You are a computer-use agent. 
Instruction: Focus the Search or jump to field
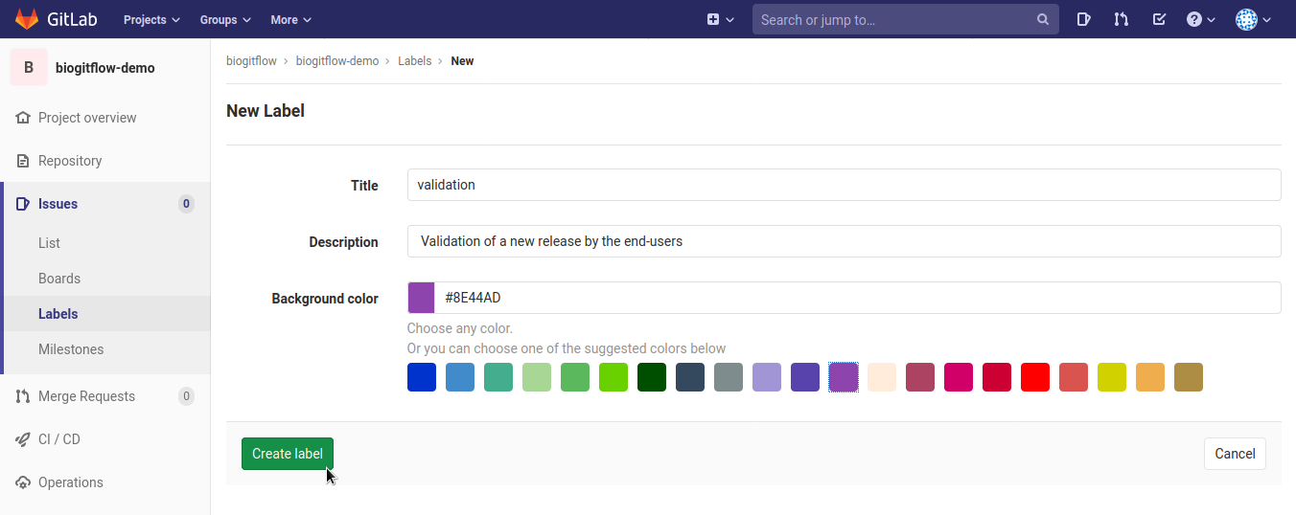click(906, 19)
